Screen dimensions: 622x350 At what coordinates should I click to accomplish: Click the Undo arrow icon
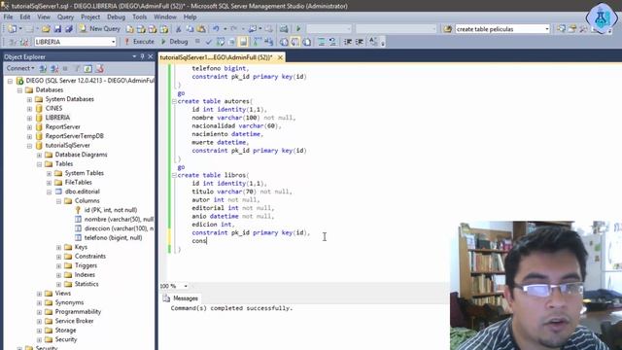pos(216,29)
